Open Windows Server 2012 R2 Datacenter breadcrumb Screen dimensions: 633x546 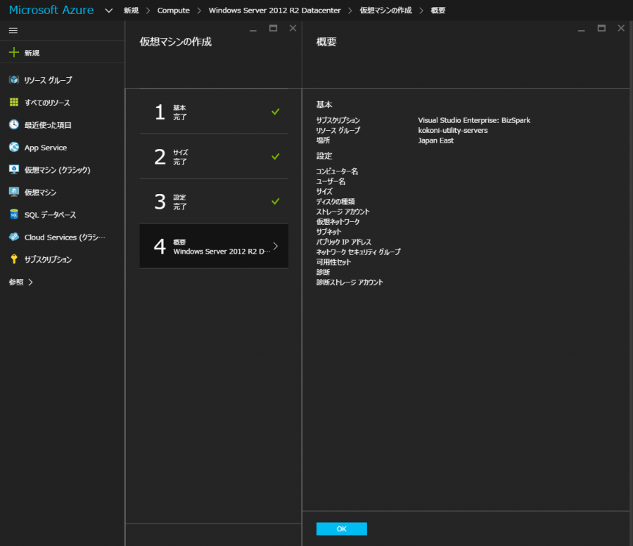click(274, 11)
